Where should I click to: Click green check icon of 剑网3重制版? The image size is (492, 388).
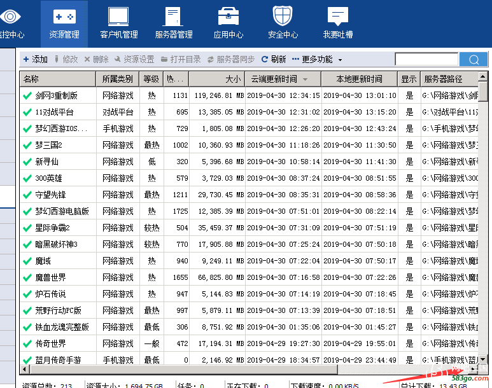tap(27, 95)
